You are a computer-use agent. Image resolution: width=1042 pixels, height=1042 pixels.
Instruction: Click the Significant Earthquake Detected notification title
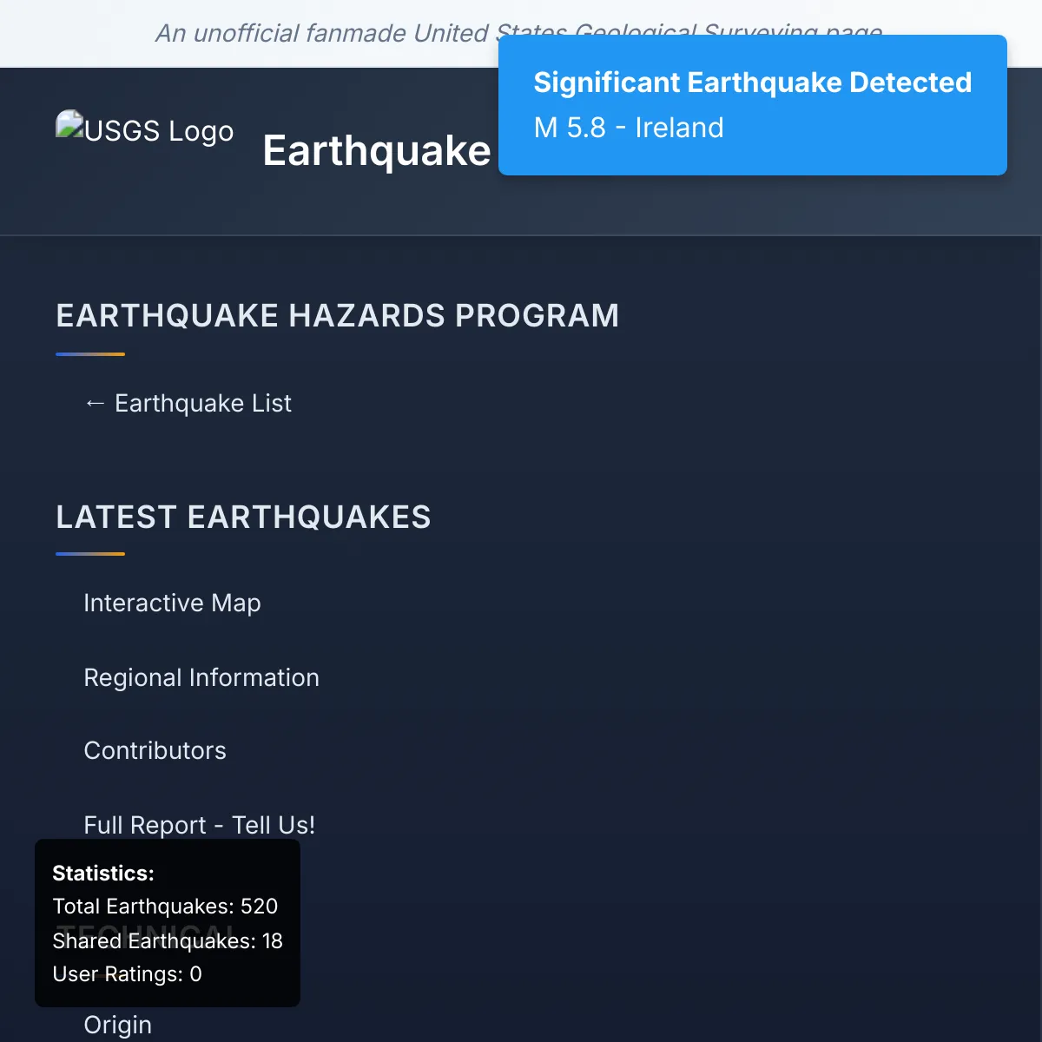(752, 82)
